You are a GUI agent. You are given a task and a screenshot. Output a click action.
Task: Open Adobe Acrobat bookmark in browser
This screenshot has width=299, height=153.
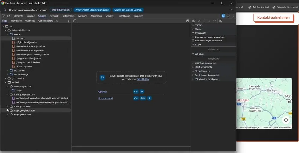click(x=258, y=7)
